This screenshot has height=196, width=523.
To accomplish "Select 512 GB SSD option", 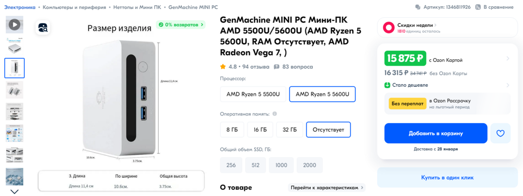I will [x=255, y=165].
